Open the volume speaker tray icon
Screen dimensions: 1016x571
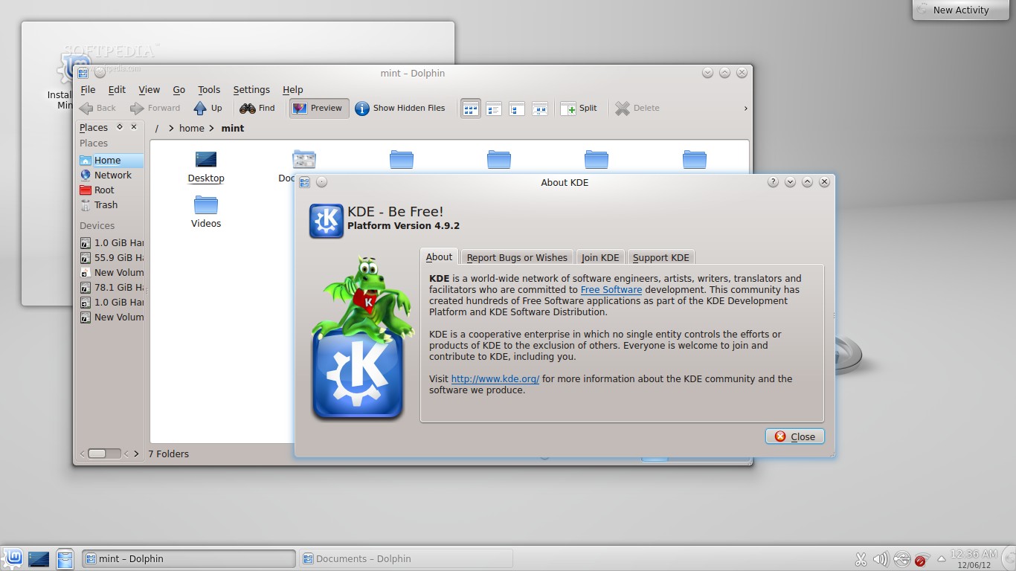(x=881, y=559)
